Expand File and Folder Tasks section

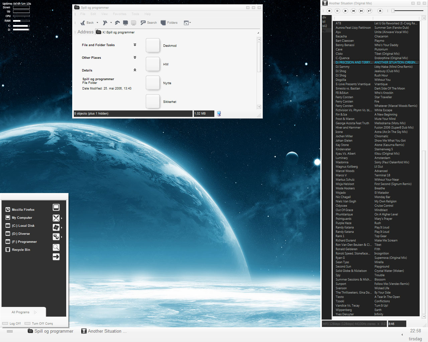[135, 45]
